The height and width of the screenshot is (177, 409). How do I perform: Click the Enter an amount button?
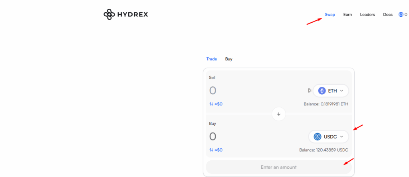click(278, 167)
